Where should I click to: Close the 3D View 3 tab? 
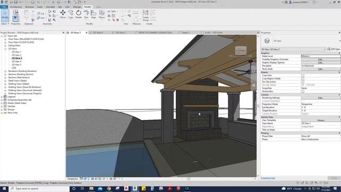click(x=86, y=33)
